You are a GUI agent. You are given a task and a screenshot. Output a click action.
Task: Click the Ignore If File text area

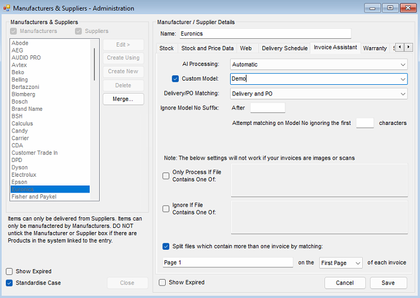tap(319, 217)
